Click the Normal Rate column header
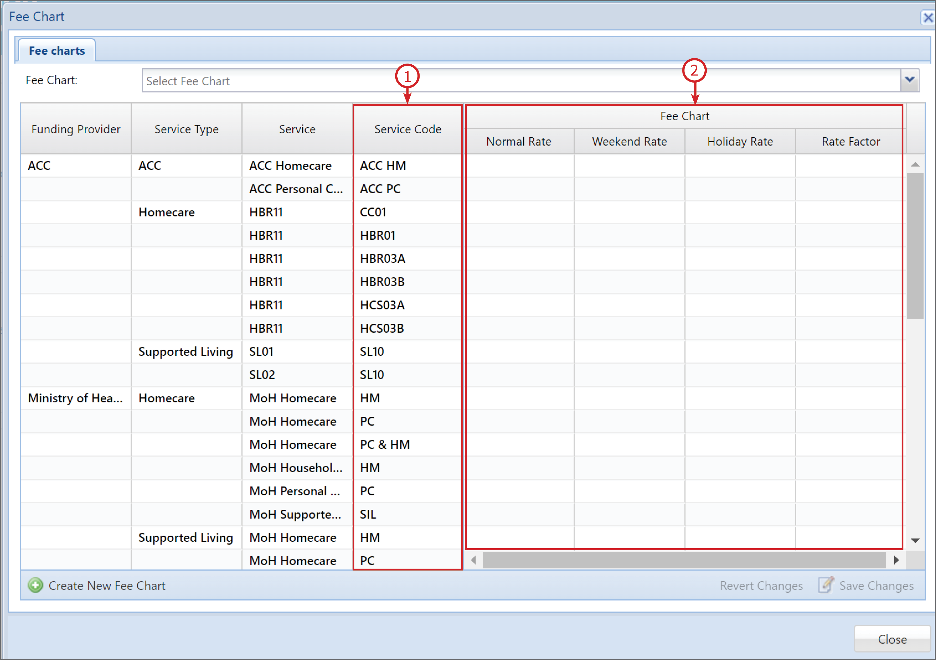The image size is (936, 660). pyautogui.click(x=519, y=141)
